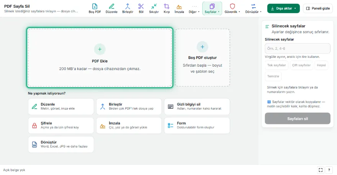Open the Dönüştür Word/Excel card

[61, 144]
